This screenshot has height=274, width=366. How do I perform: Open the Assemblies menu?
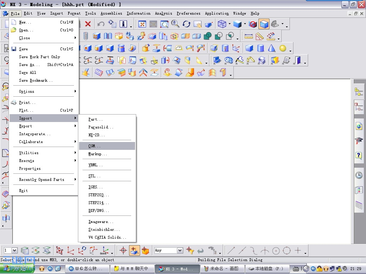tap(112, 13)
